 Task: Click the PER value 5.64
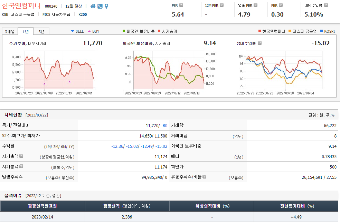178,14
